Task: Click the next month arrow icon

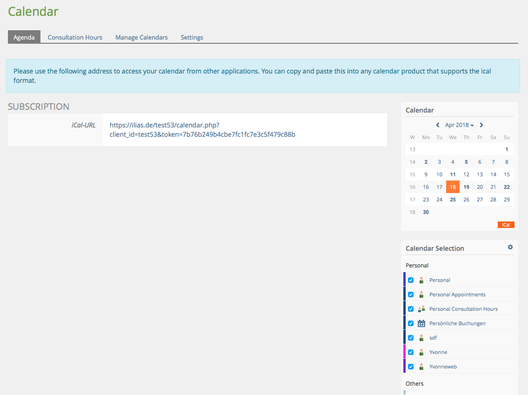Action: 481,125
